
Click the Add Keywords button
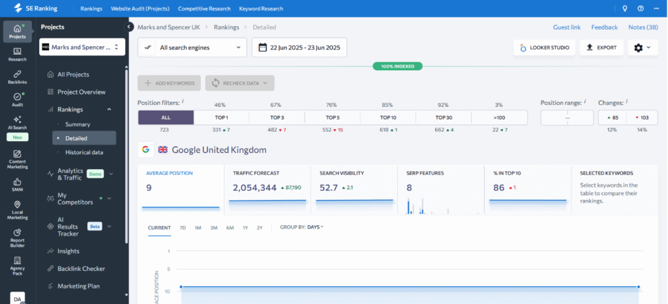tap(170, 83)
